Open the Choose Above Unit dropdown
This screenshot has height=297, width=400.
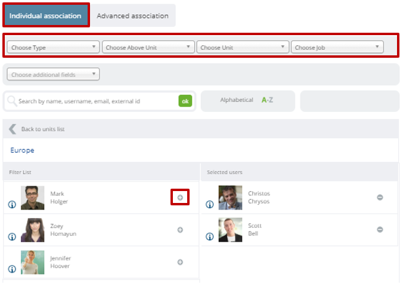click(148, 47)
